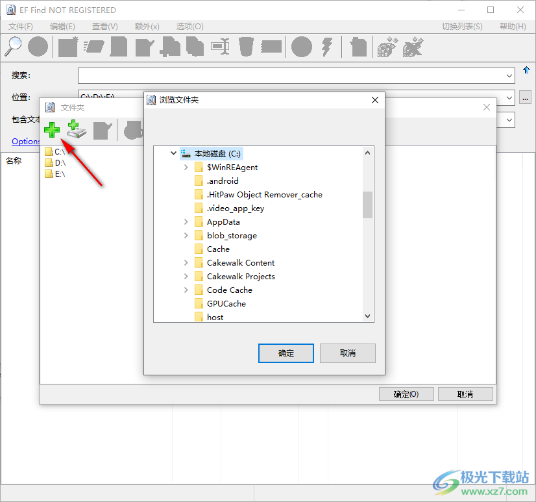
Task: Expand the blob_storage folder node
Action: [x=186, y=236]
